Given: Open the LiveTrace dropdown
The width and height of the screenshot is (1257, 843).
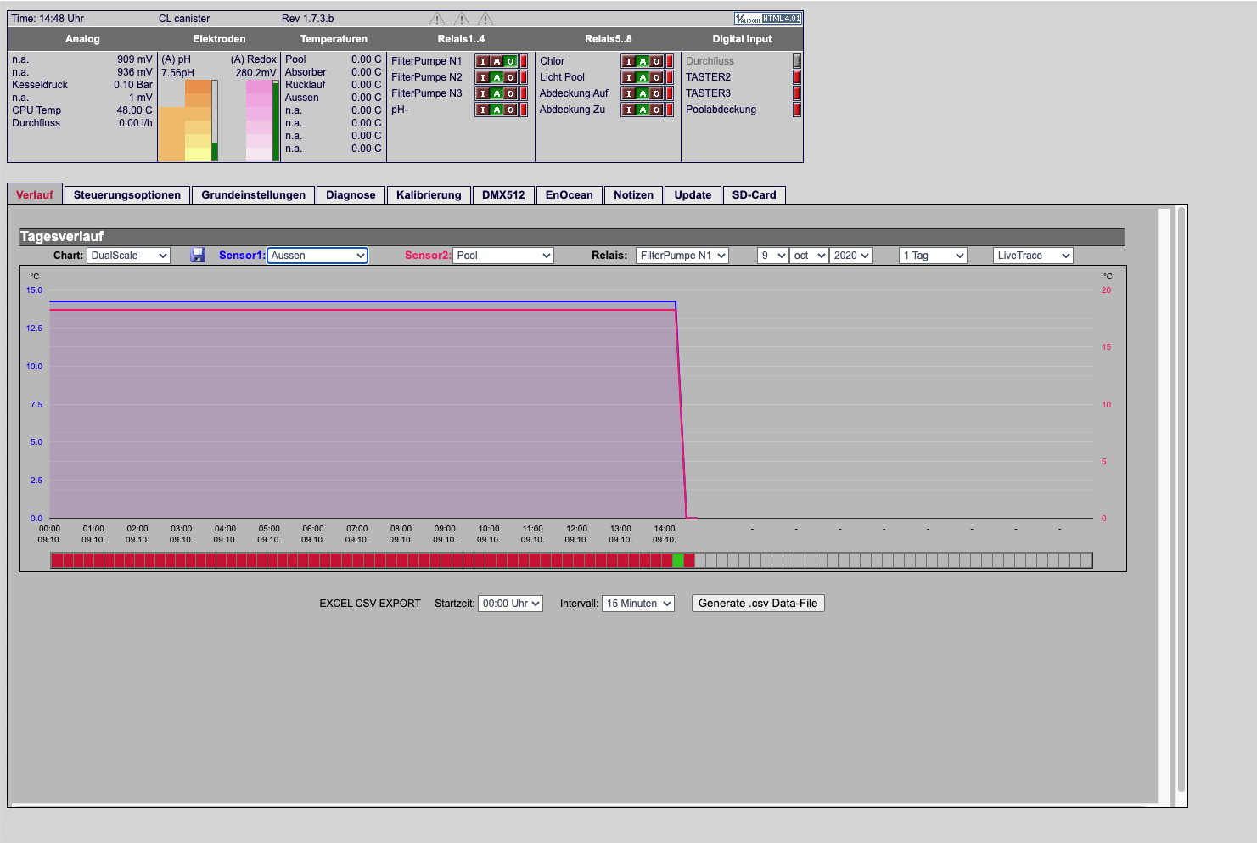Looking at the screenshot, I should 1033,256.
